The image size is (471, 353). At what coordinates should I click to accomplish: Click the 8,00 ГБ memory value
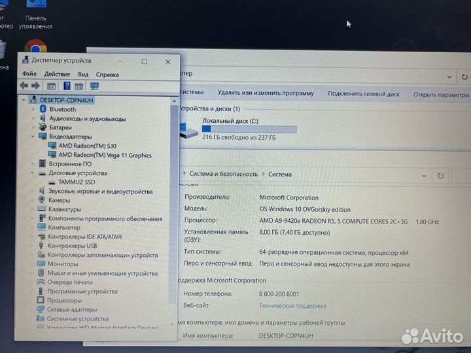pos(294,233)
